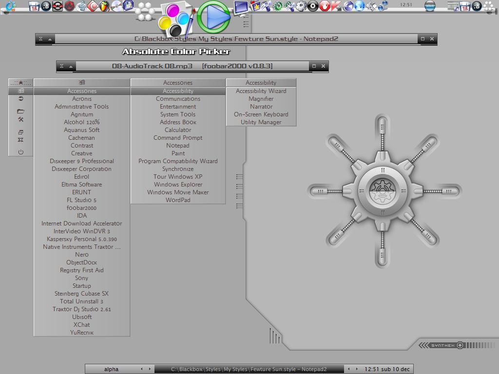Select the ObjectDock entry in programs list
Image resolution: width=499 pixels, height=374 pixels.
point(82,262)
